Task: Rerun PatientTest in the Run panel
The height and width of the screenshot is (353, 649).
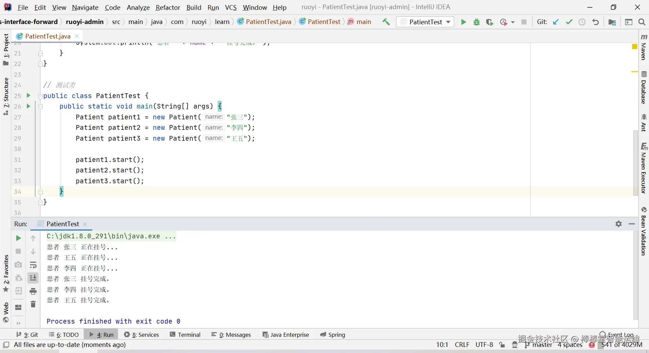Action: (19, 238)
